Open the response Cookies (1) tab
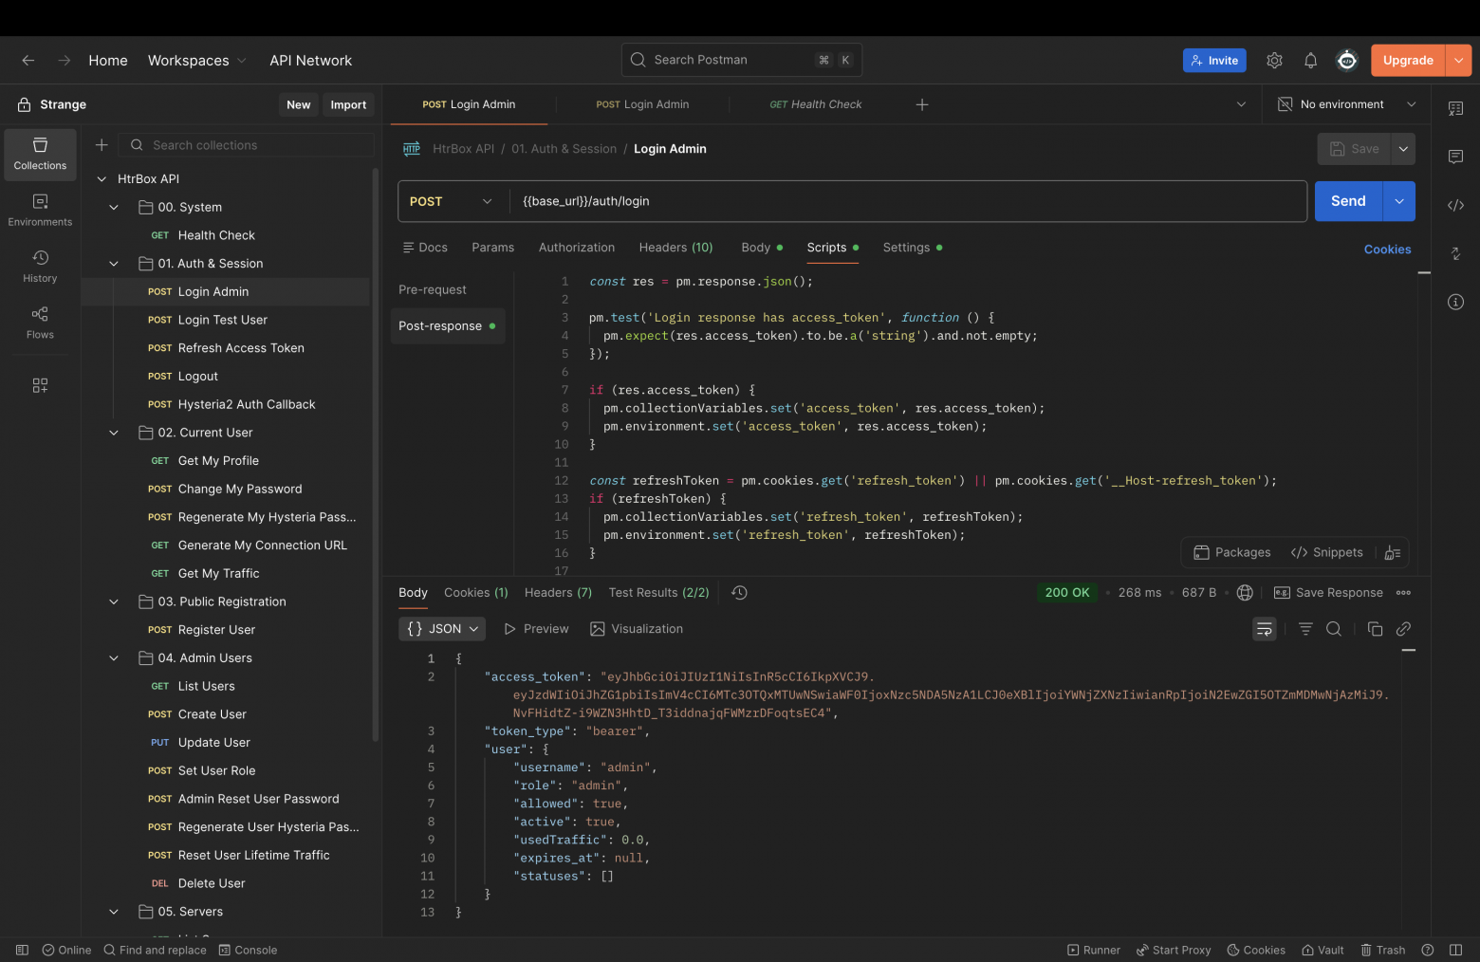Screen dimensions: 1480x962 click(476, 592)
